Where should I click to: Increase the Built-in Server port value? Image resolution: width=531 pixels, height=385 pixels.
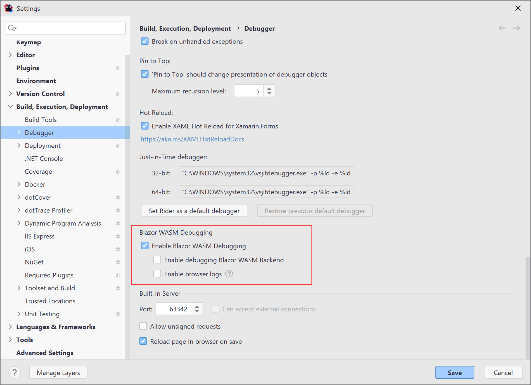(197, 307)
